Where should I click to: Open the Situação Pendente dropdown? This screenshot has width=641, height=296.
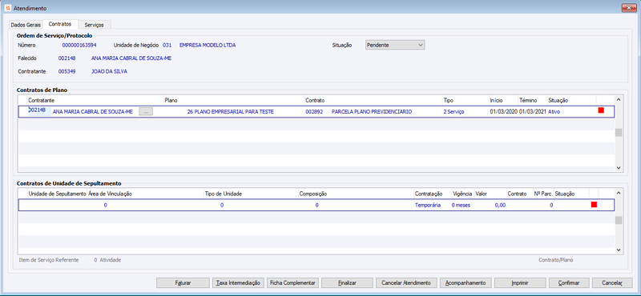pyautogui.click(x=395, y=45)
